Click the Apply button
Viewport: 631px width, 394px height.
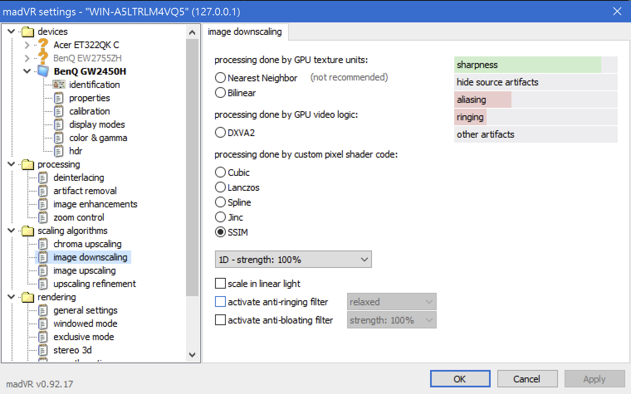click(594, 379)
